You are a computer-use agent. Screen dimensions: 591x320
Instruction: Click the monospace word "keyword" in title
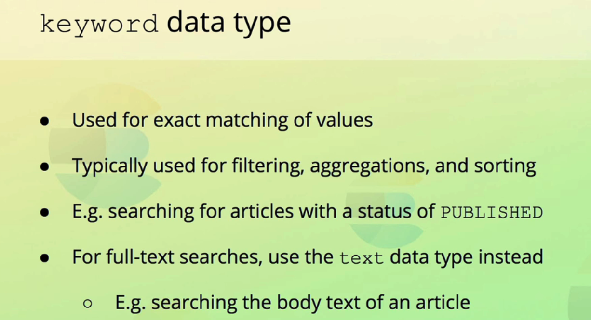[x=99, y=23]
